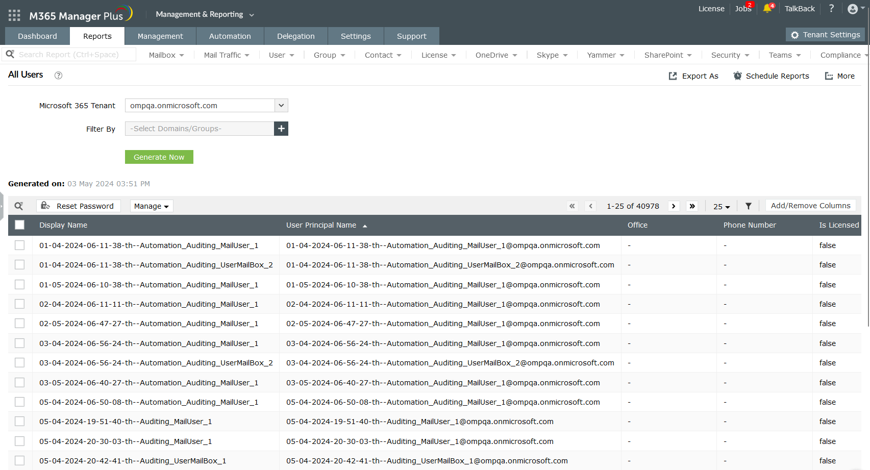The width and height of the screenshot is (870, 470).
Task: Open the Yammer reports dropdown
Action: coord(606,55)
